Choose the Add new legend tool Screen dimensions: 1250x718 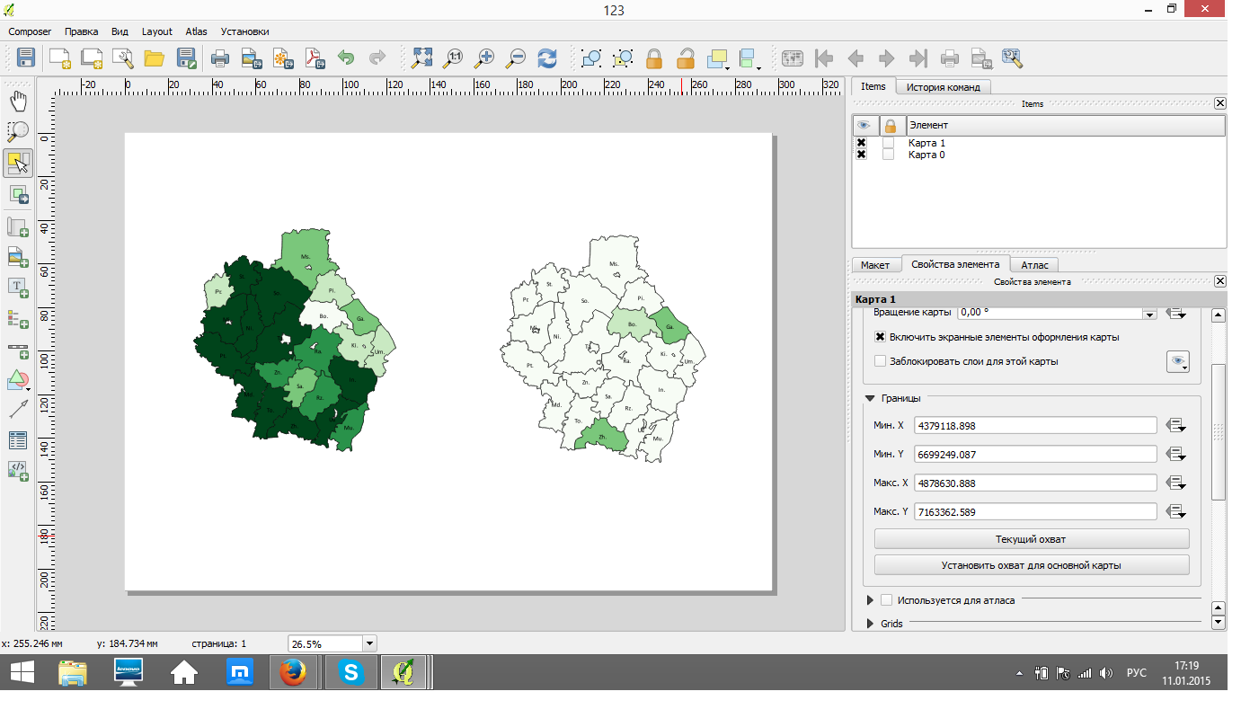click(18, 318)
